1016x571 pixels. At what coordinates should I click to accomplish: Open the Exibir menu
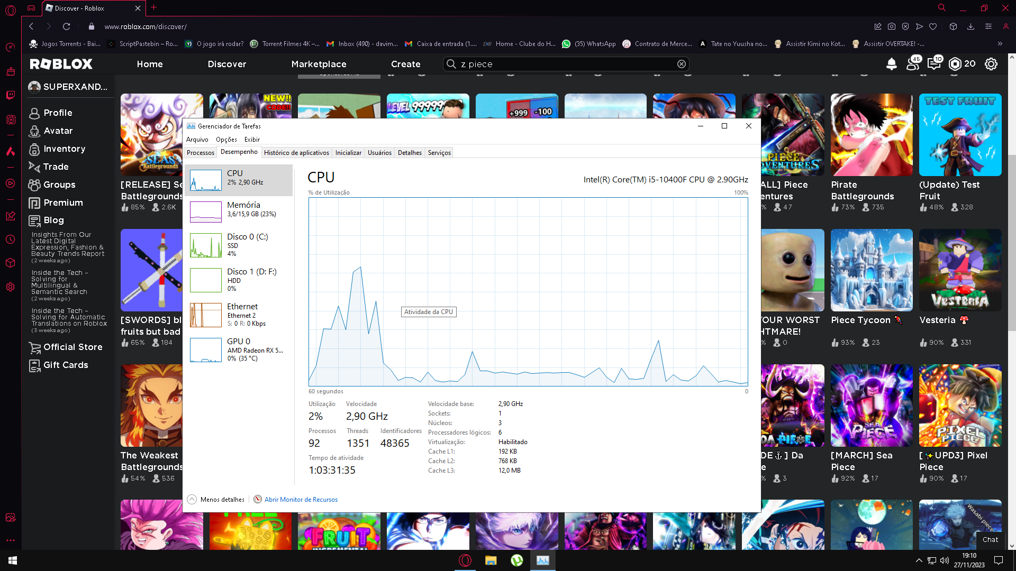point(252,140)
